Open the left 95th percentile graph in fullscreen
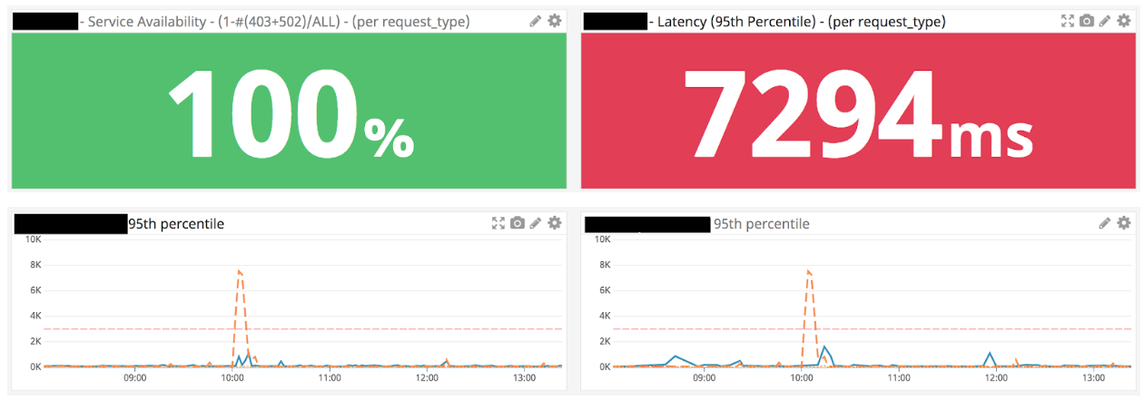This screenshot has height=401, width=1144. tap(498, 223)
